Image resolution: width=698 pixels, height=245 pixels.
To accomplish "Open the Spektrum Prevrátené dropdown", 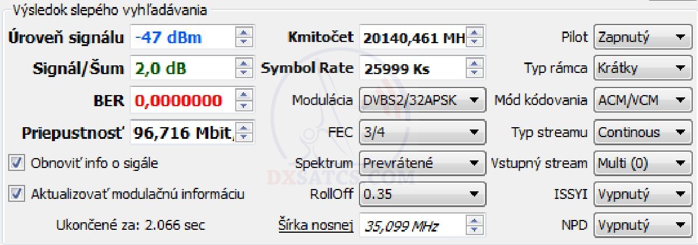I will tap(422, 163).
